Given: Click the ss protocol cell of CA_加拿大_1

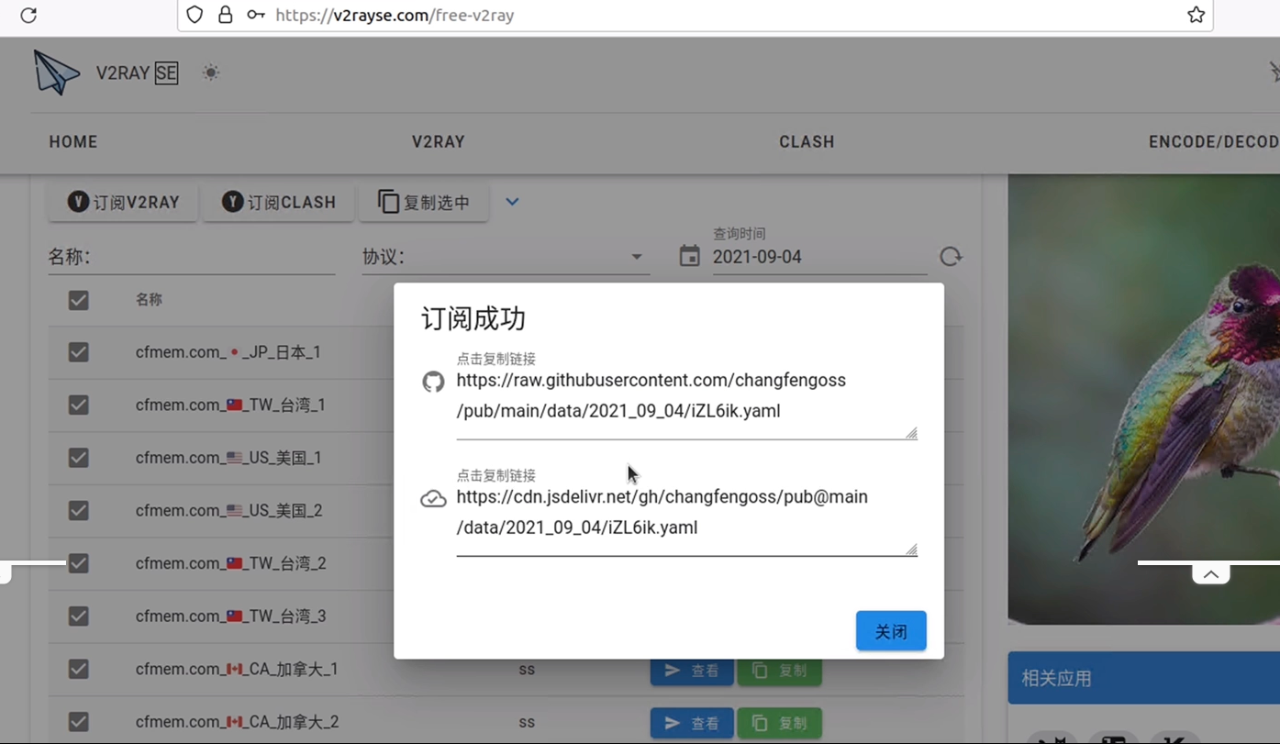Looking at the screenshot, I should click(x=527, y=670).
